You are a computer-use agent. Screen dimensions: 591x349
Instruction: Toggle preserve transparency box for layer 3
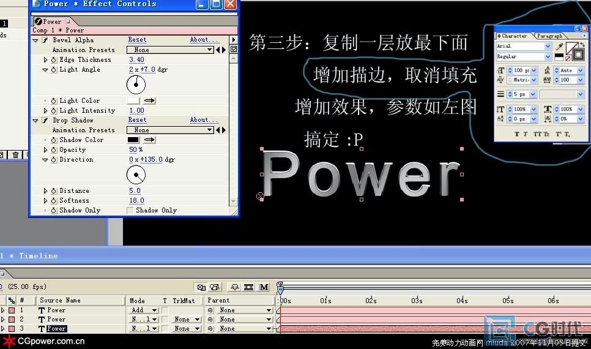pyautogui.click(x=165, y=329)
